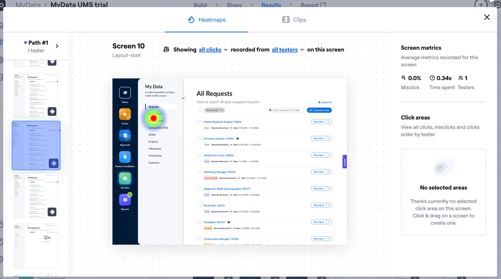Click View Item for Medical Secretary
Screen dimensions: 501x279
(x=319, y=155)
